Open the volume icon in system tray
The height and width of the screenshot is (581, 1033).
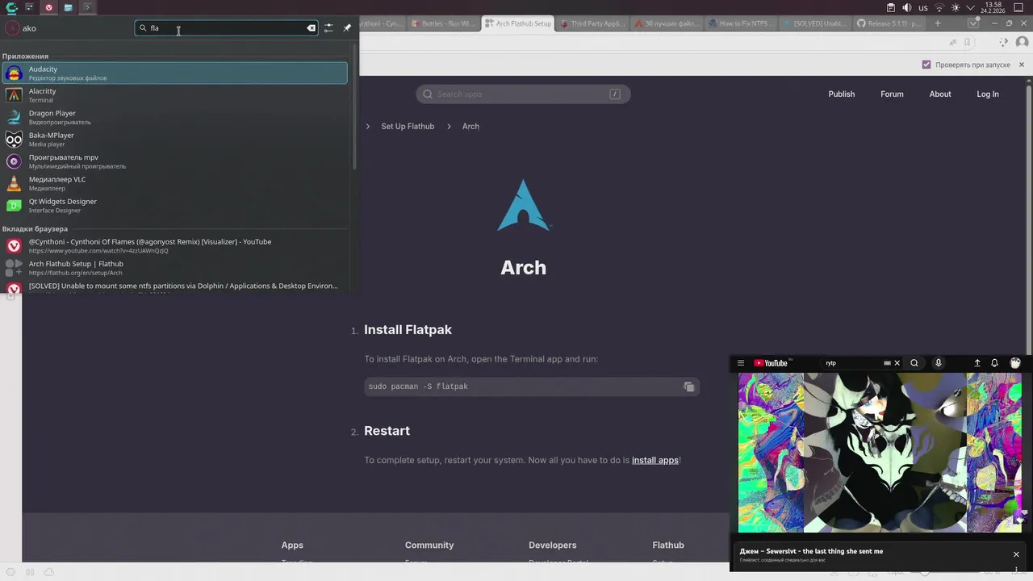tap(907, 7)
